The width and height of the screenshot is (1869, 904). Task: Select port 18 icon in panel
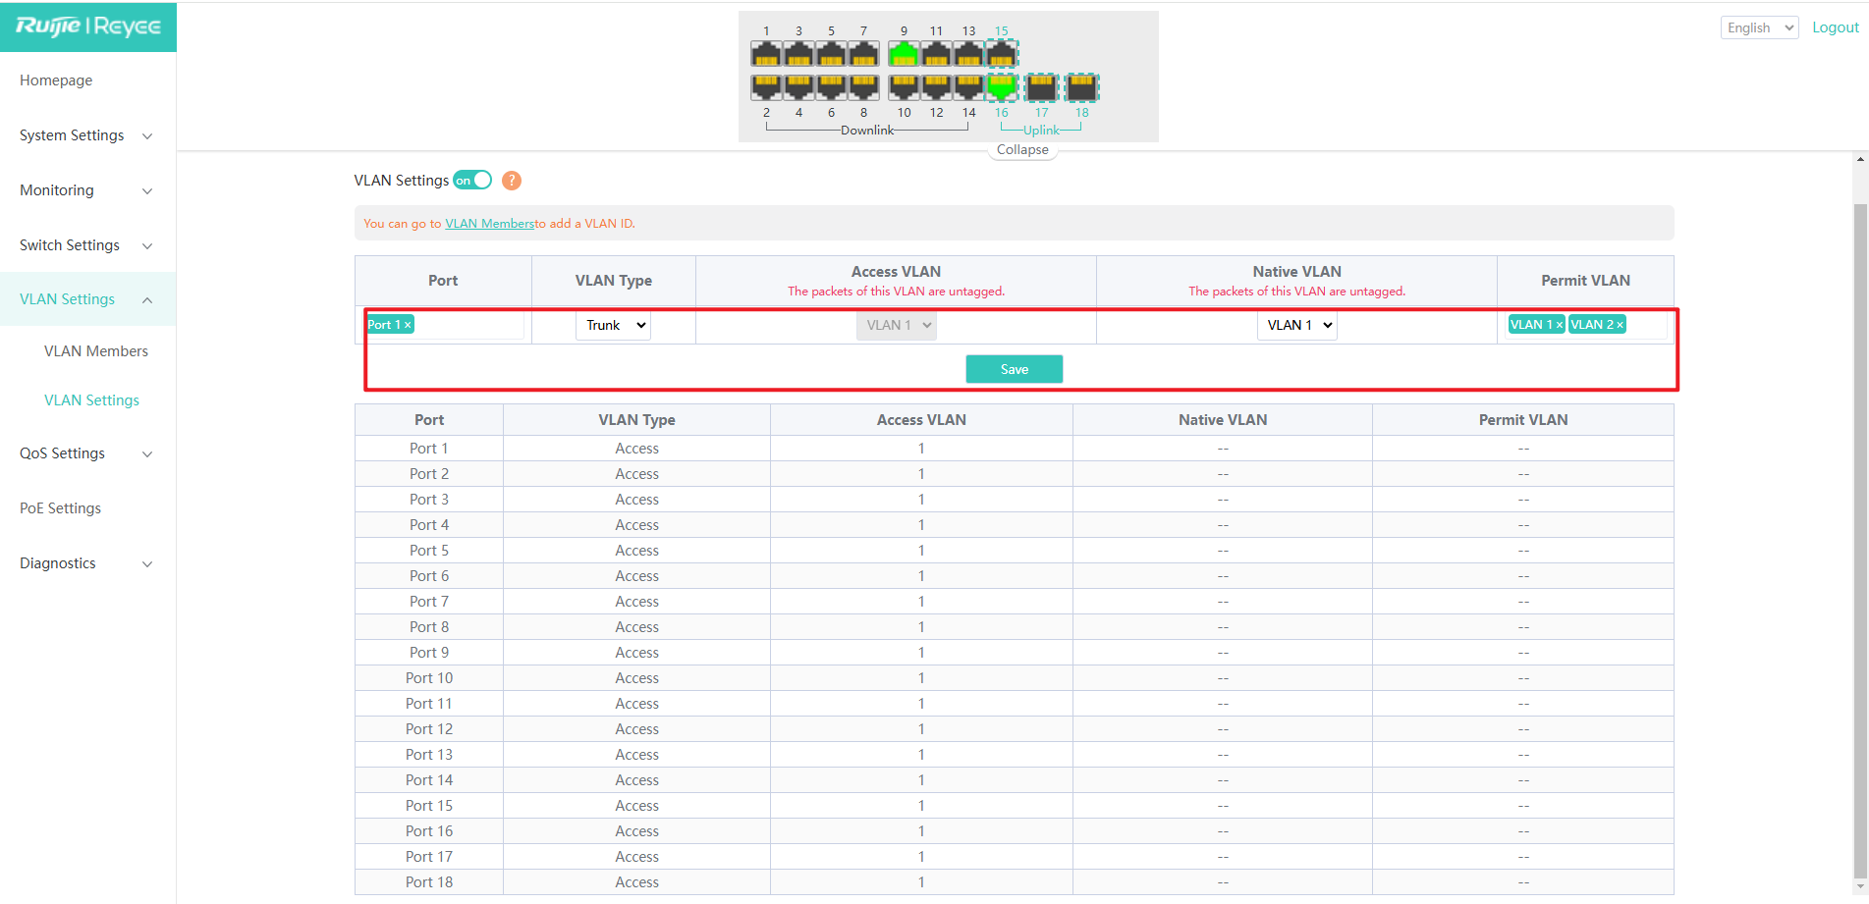pyautogui.click(x=1081, y=87)
